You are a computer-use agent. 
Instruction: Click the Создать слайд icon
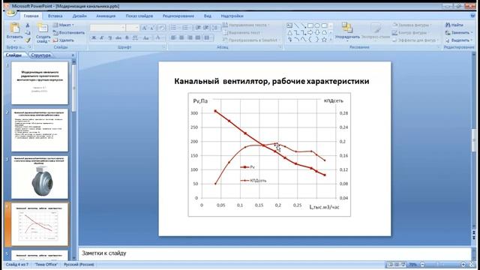[x=43, y=28]
